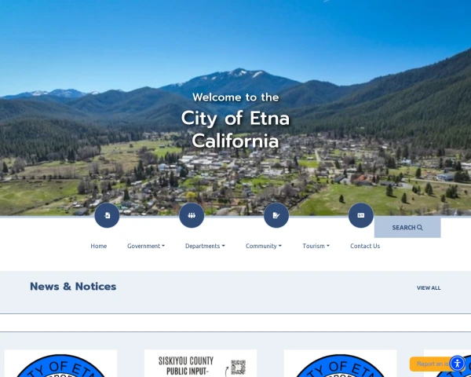Open the first City of Etna news card
The image size is (471, 377).
coord(60,363)
